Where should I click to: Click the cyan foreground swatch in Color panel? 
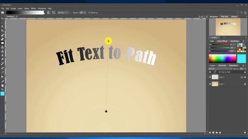point(241,58)
